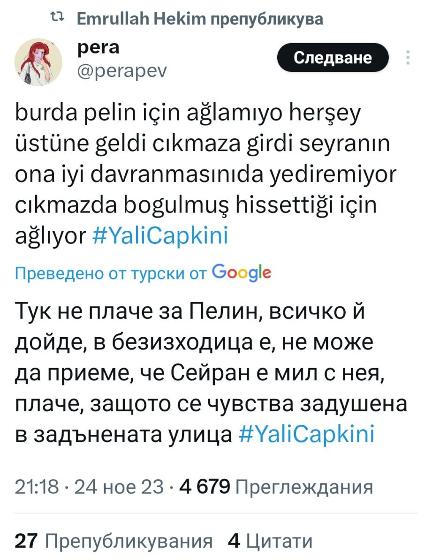
Task: Tap the '24 ное 23' post date
Action: 119,487
